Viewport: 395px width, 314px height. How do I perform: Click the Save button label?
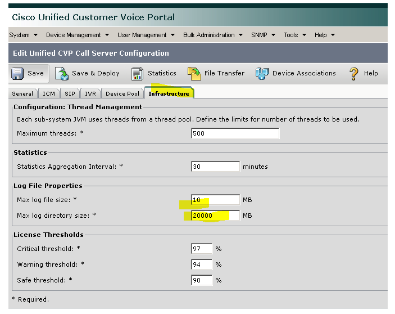(x=35, y=73)
